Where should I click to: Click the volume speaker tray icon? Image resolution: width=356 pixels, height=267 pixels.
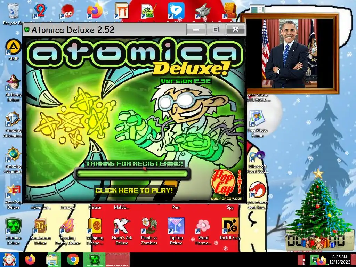pos(322,260)
